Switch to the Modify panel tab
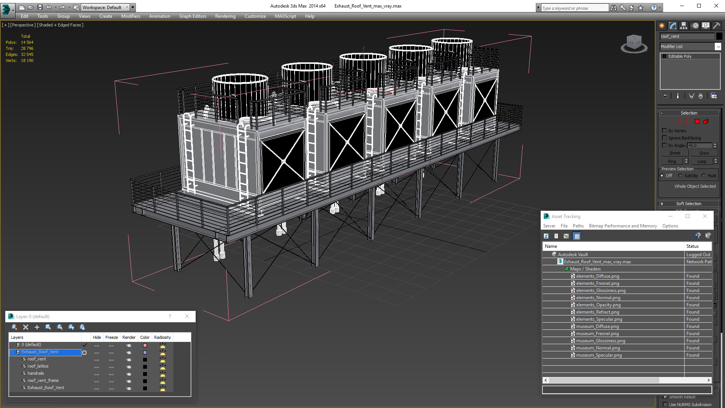The image size is (725, 408). pyautogui.click(x=673, y=26)
